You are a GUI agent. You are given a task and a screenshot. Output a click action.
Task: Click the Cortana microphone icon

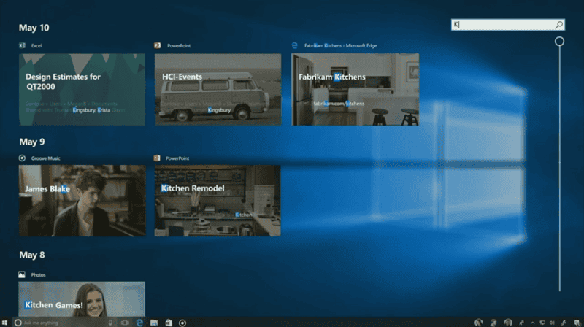[x=110, y=323]
